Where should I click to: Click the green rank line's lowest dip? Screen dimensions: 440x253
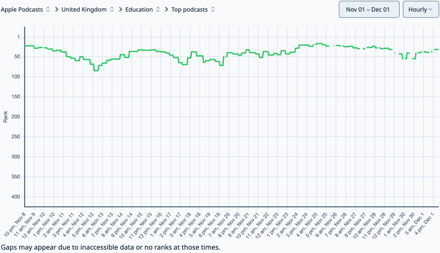96,70
